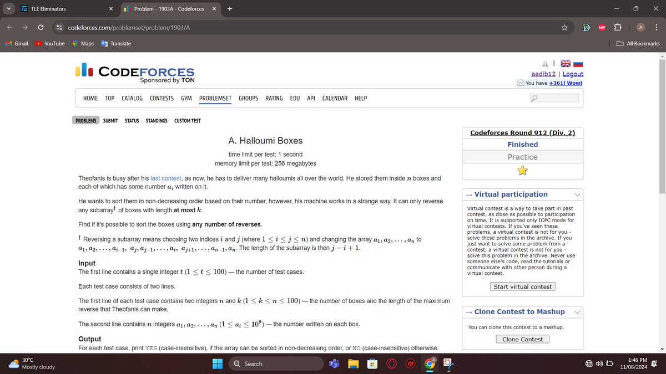Collapse the Virtual participation panel
Screen dimensions: 666x374
point(577,194)
